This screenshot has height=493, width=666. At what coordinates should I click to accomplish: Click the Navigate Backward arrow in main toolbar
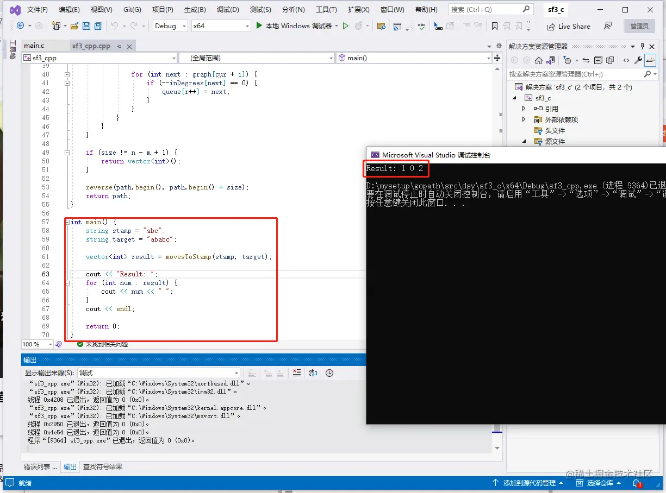click(x=21, y=26)
